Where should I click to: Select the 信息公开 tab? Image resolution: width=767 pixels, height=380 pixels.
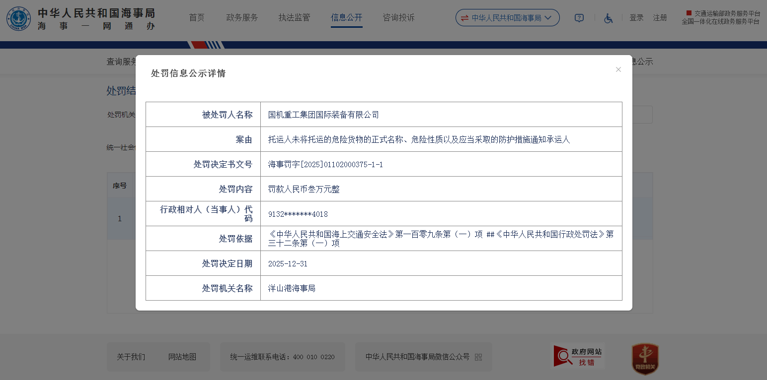[x=346, y=18]
